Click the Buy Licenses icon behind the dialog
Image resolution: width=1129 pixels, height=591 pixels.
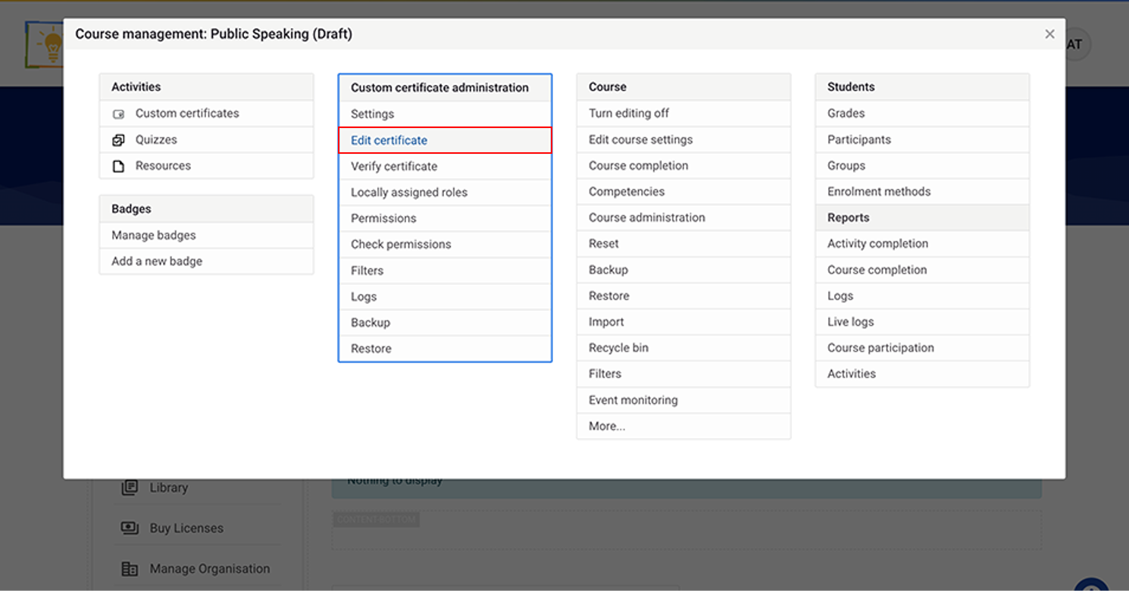coord(130,528)
